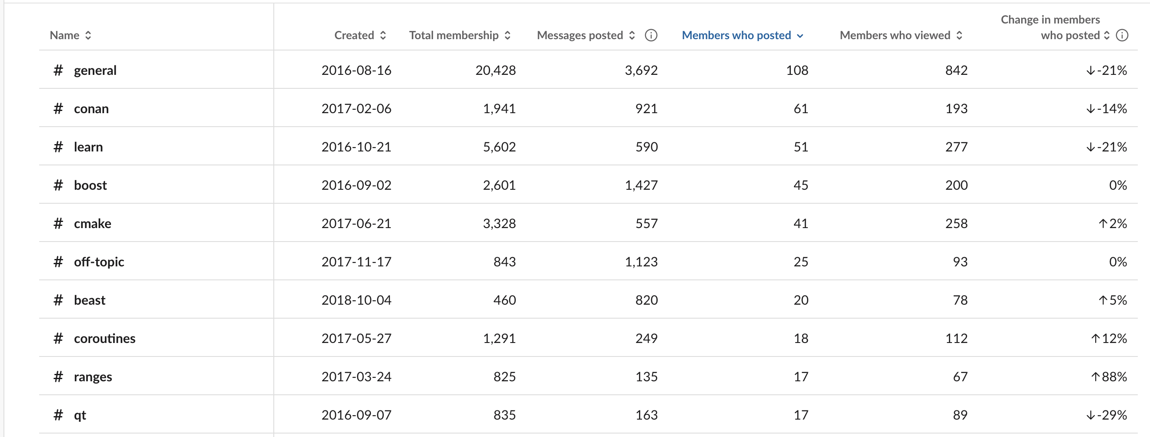The height and width of the screenshot is (437, 1150).
Task: Click the hash icon for boost channel
Action: click(x=58, y=185)
